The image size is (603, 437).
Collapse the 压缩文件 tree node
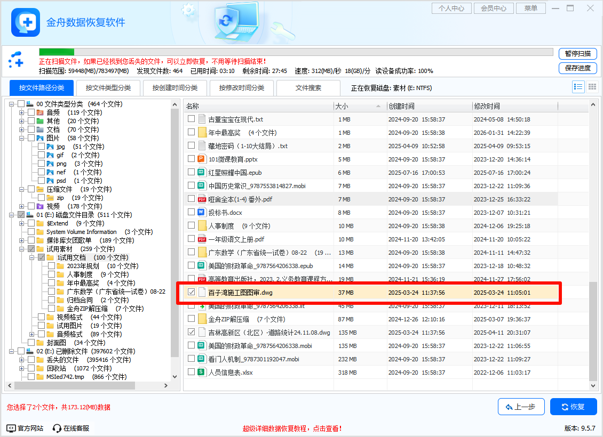[x=21, y=189]
